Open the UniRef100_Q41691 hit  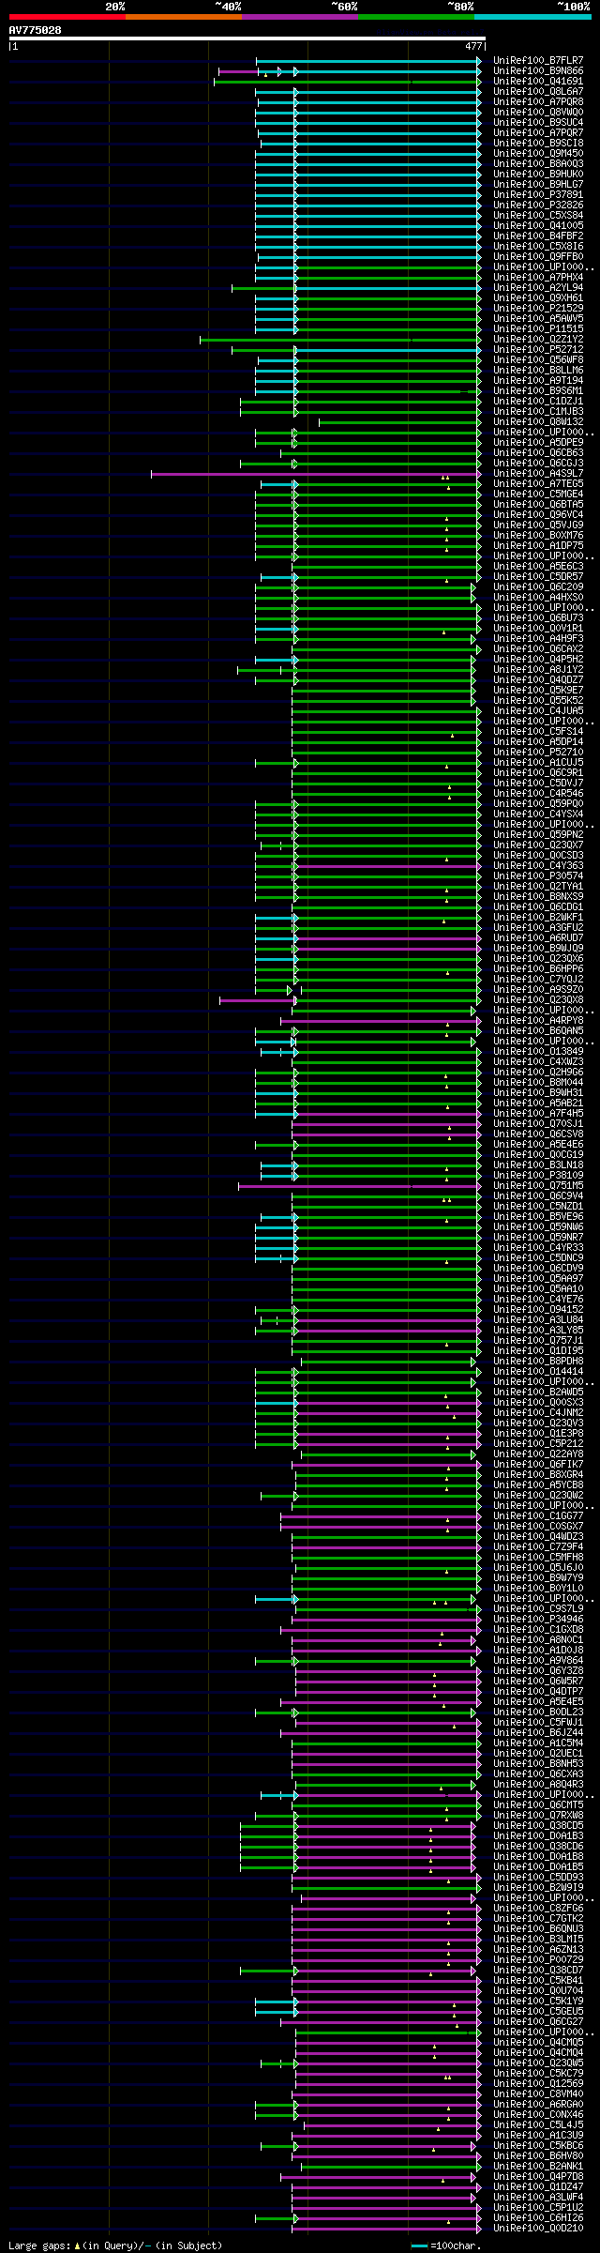(538, 81)
